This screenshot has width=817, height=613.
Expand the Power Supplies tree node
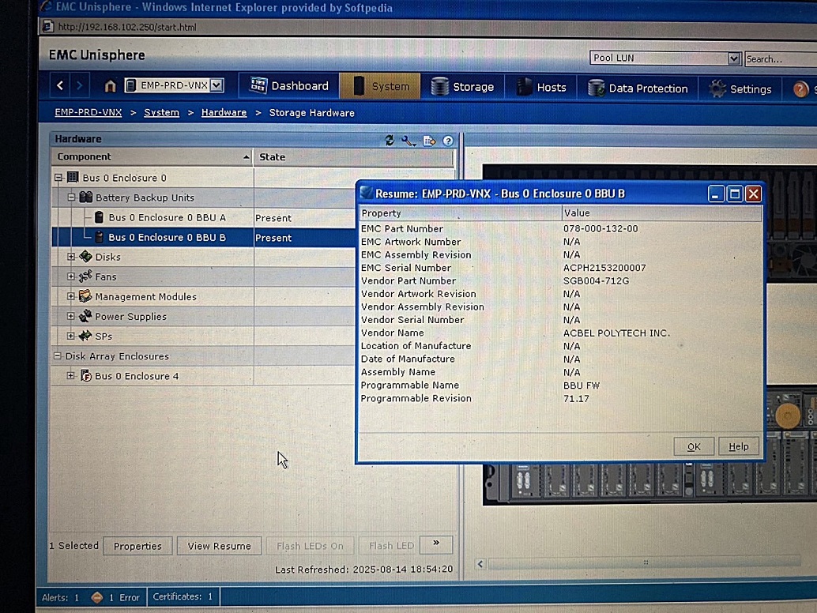coord(71,316)
